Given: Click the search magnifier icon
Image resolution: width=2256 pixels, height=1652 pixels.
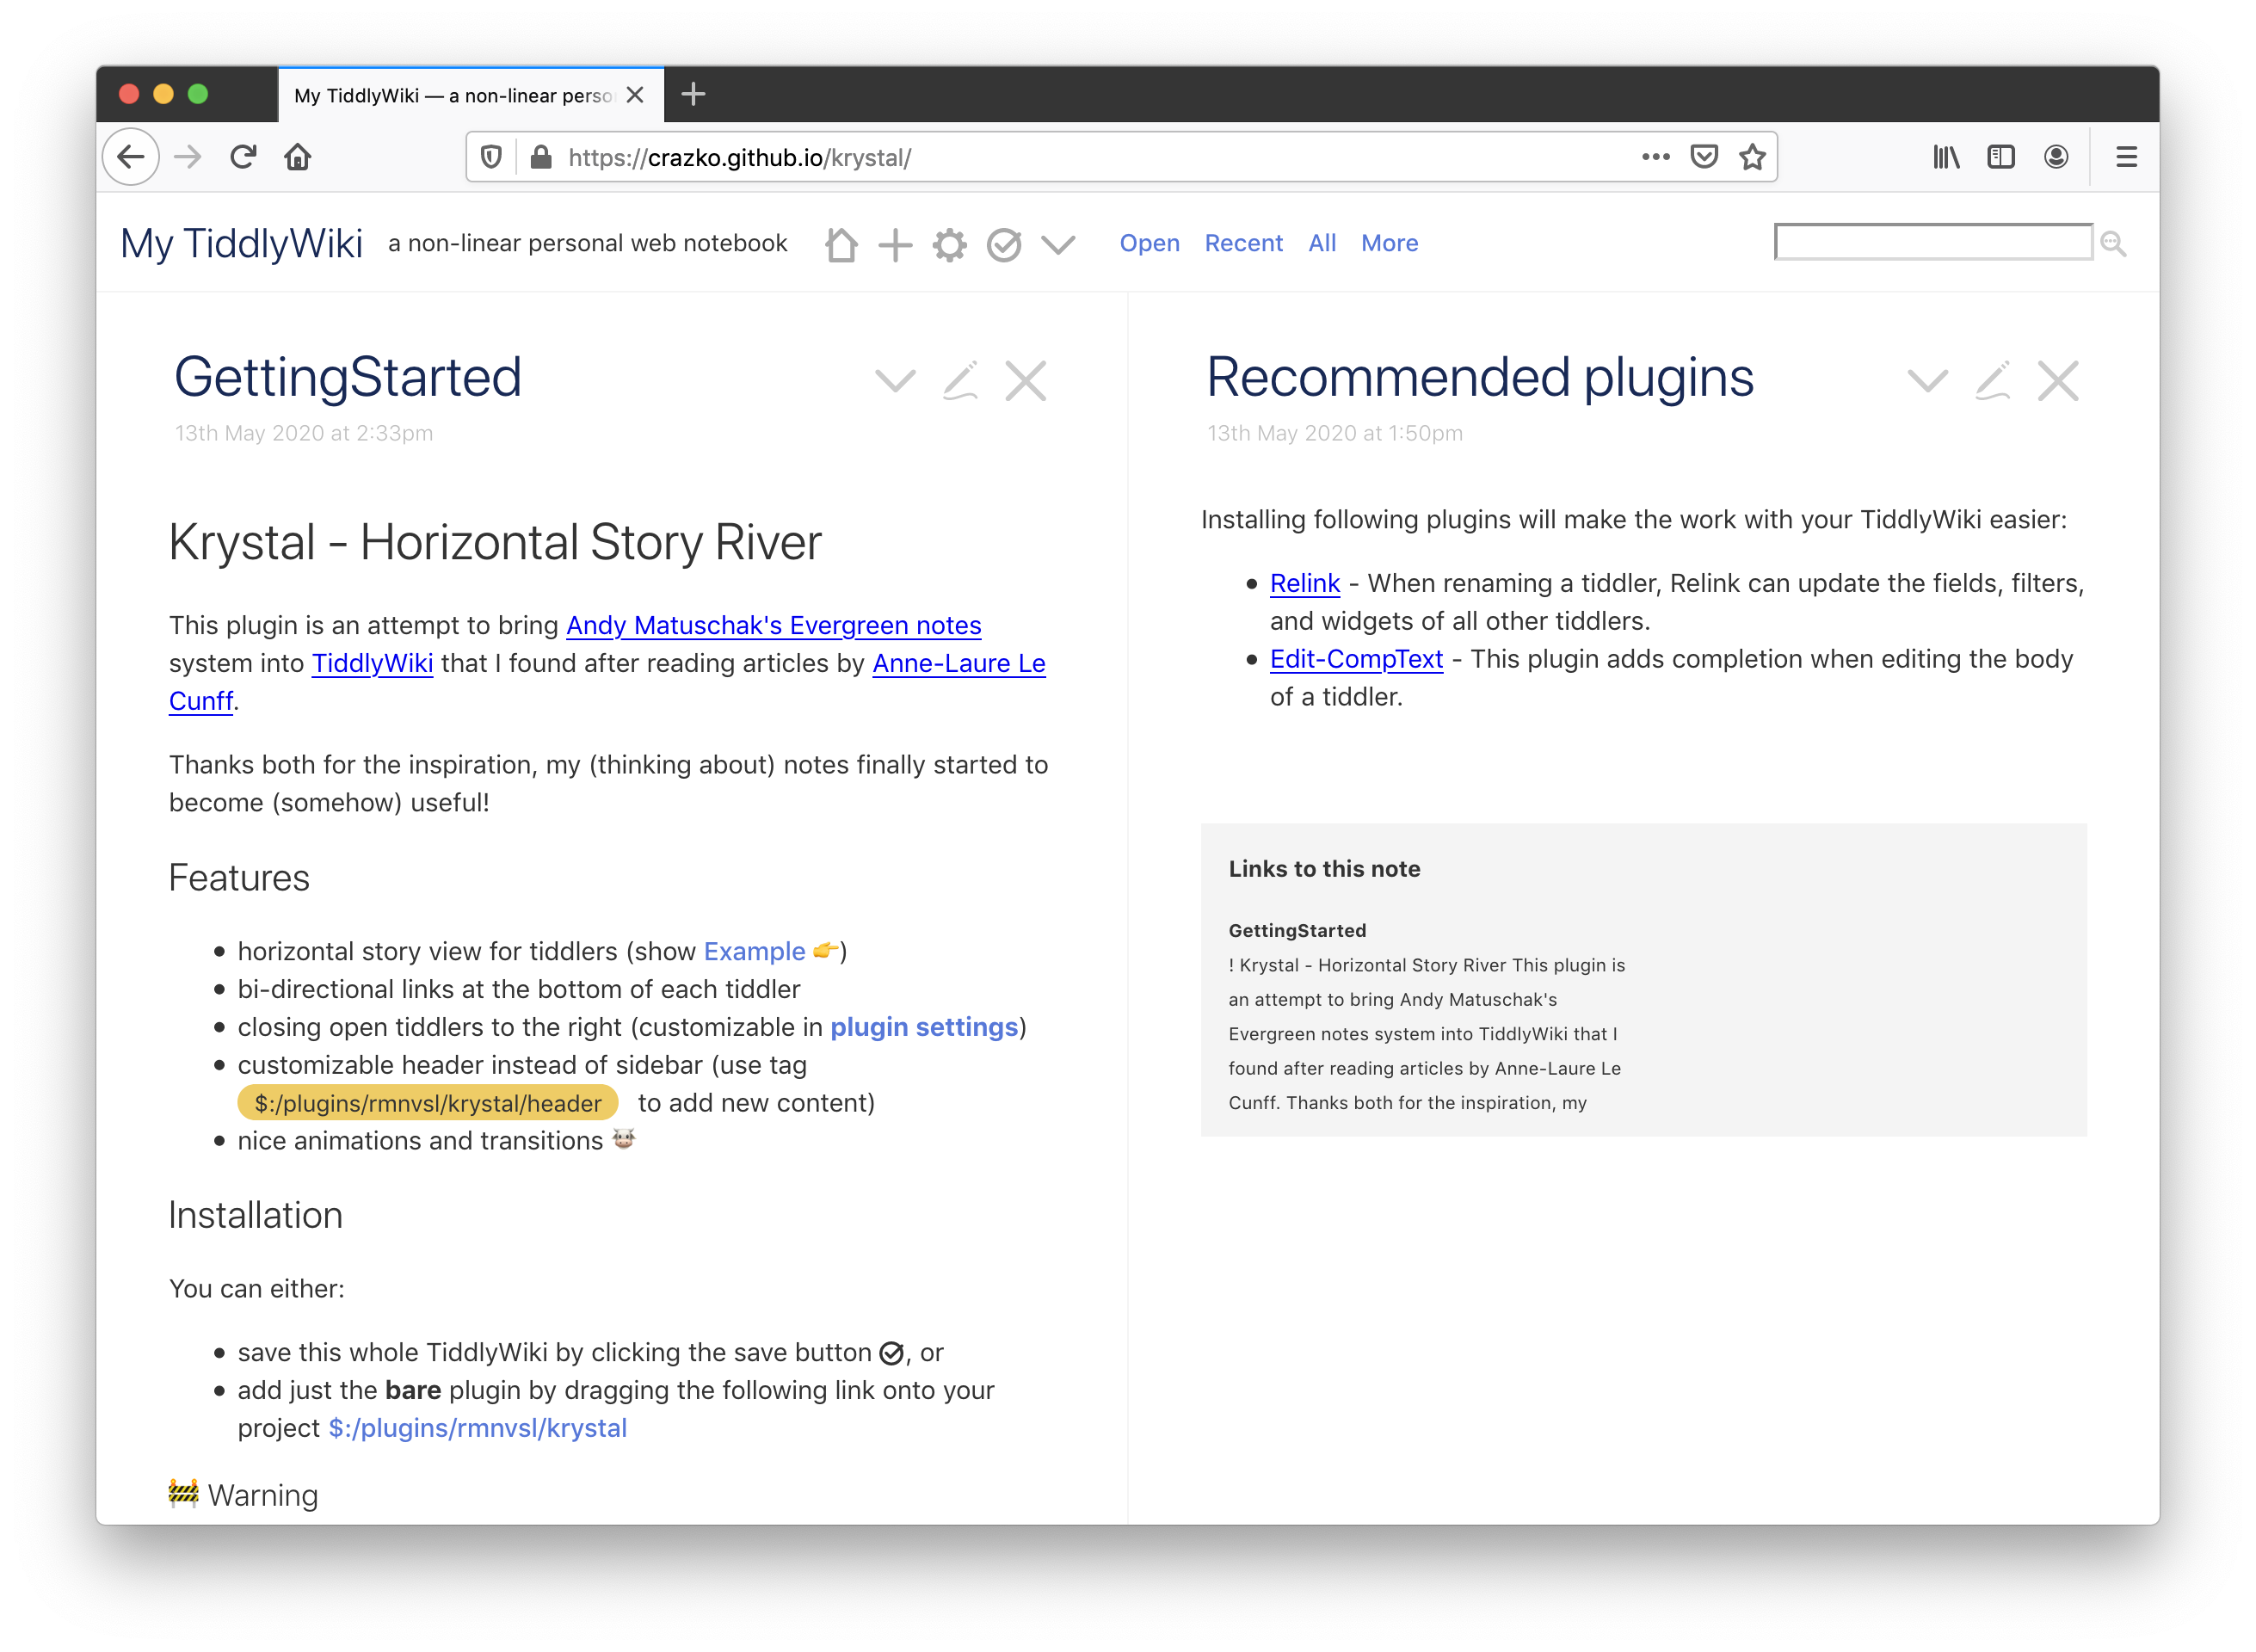Looking at the screenshot, I should (2112, 243).
